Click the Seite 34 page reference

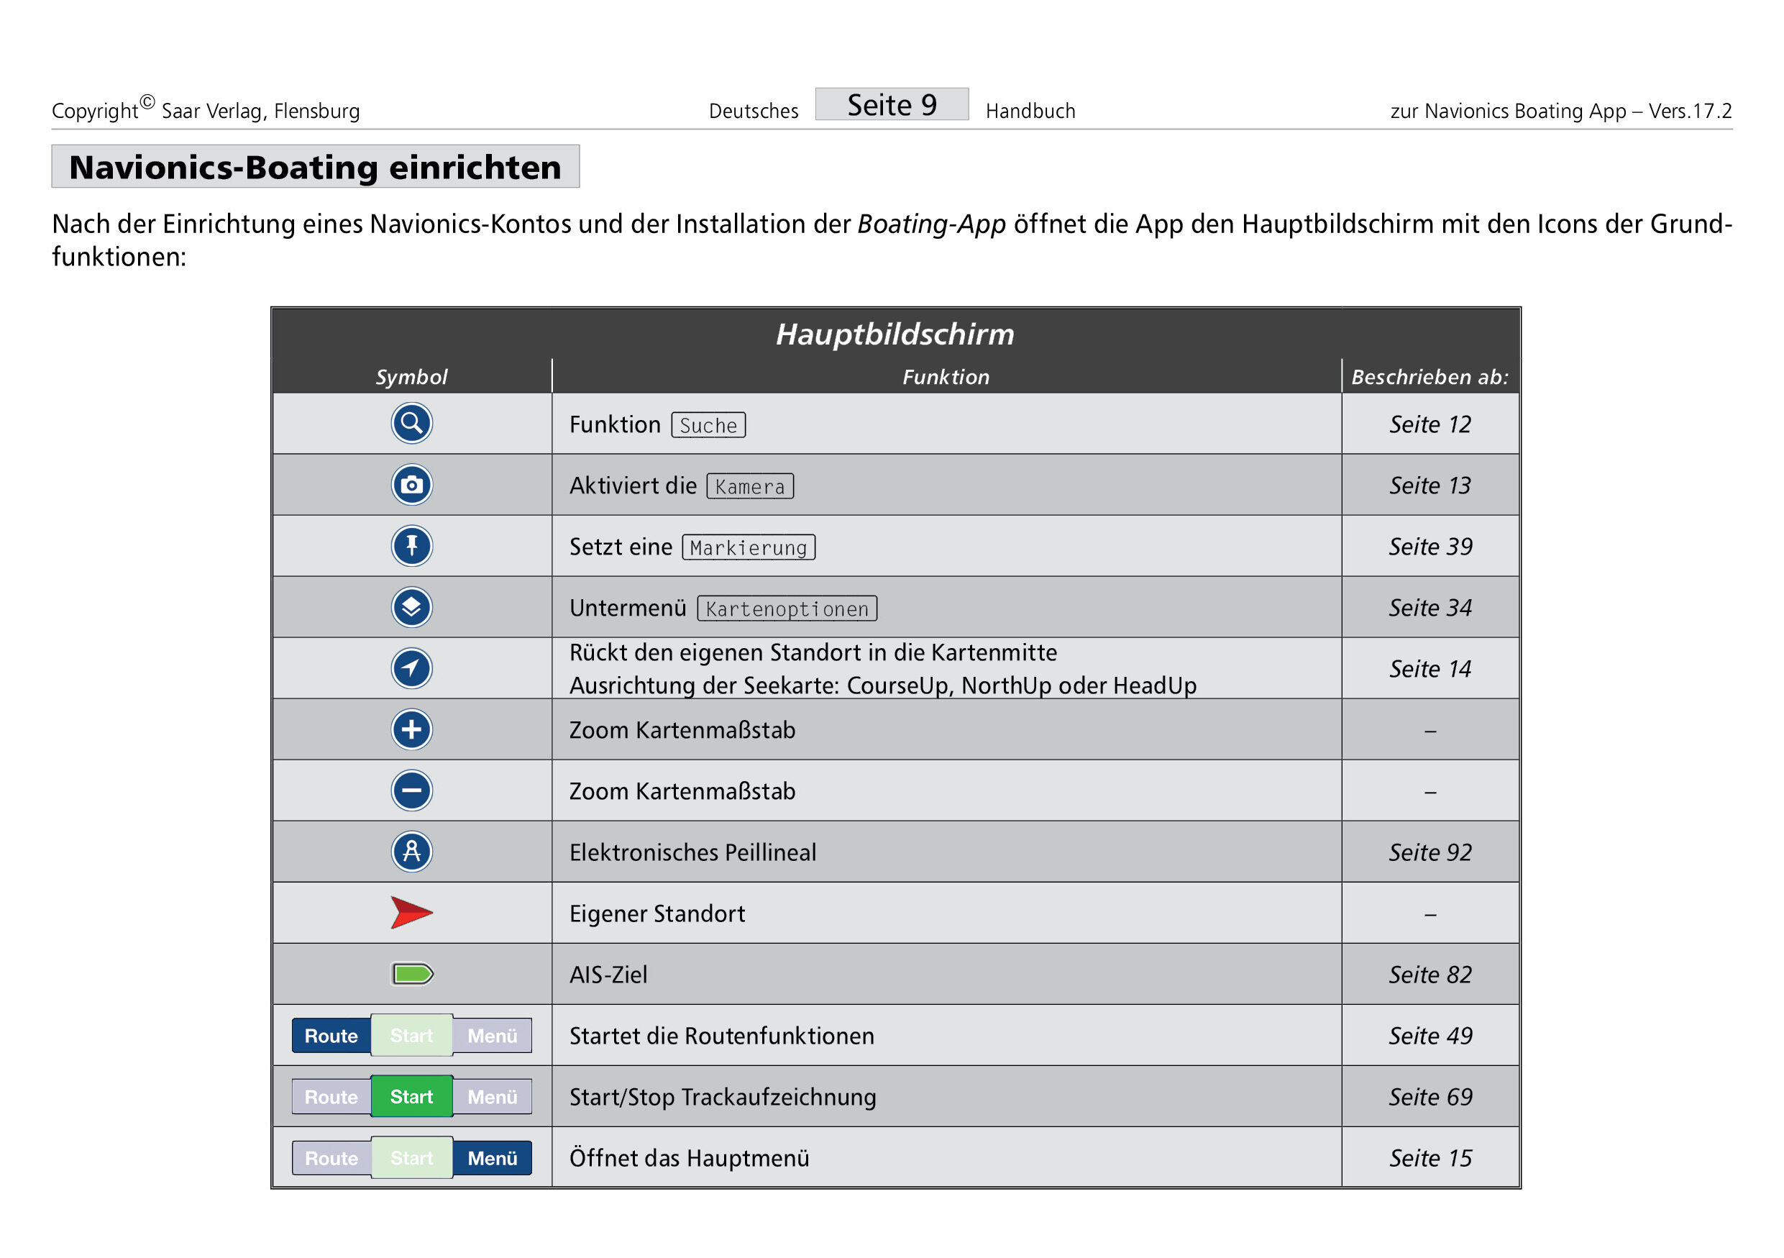[x=1430, y=608]
